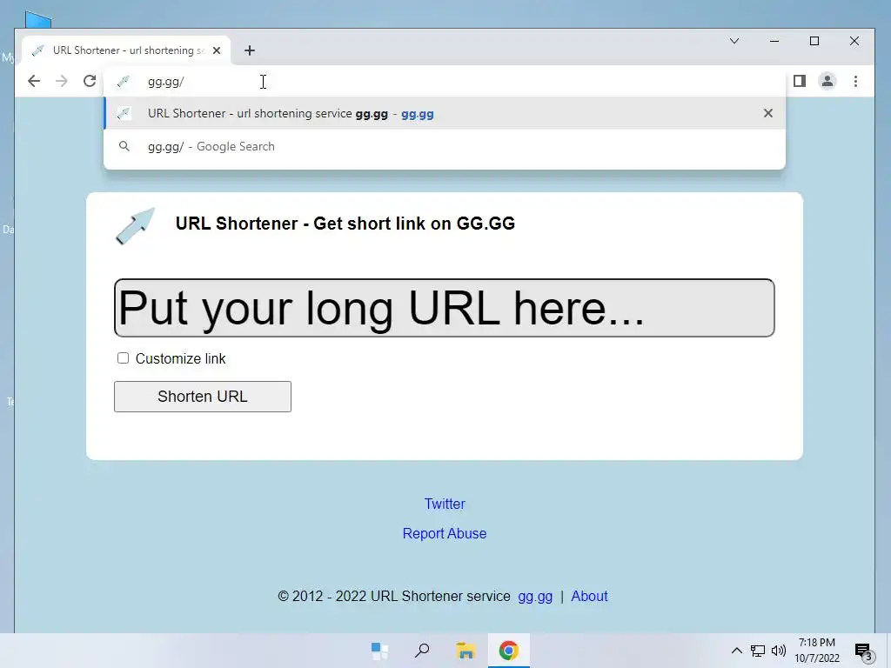Minimize the Chrome window
891x668 pixels.
coord(774,41)
